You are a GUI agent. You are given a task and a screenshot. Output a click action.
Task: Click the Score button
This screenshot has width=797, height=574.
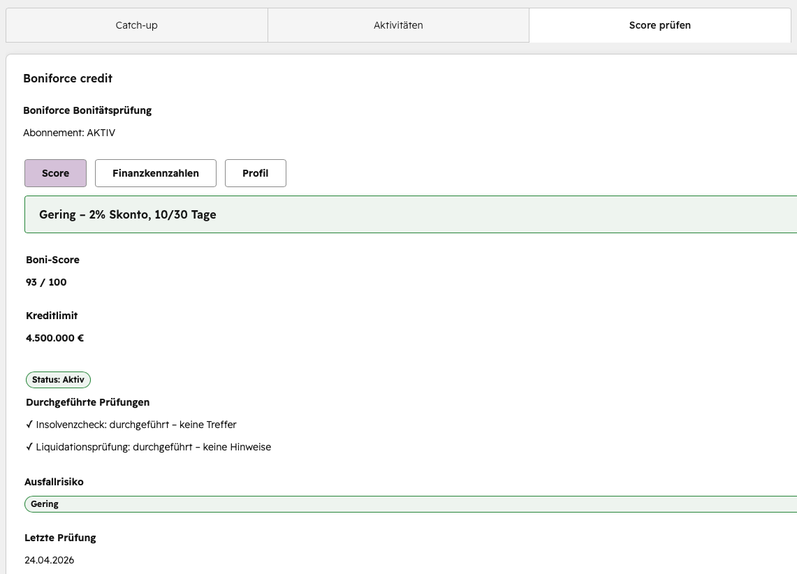tap(55, 173)
